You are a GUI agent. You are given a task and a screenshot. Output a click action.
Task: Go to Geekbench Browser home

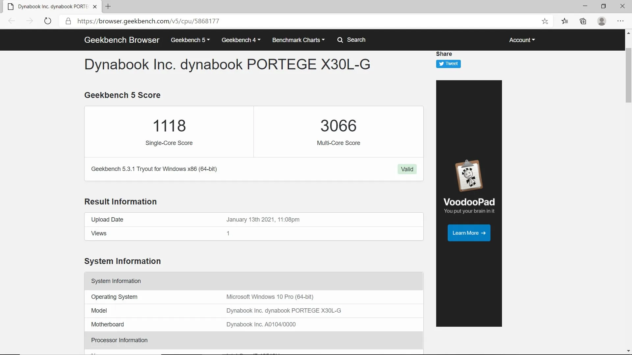coord(122,40)
